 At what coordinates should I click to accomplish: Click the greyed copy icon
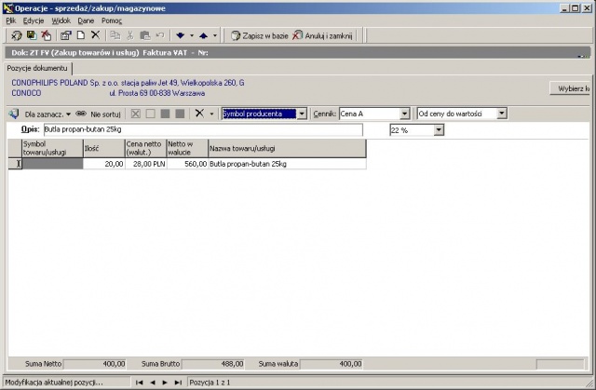[x=115, y=35]
